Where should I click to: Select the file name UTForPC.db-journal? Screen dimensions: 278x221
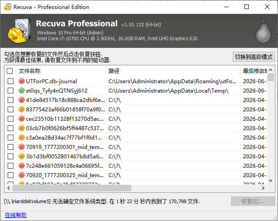coord(52,81)
